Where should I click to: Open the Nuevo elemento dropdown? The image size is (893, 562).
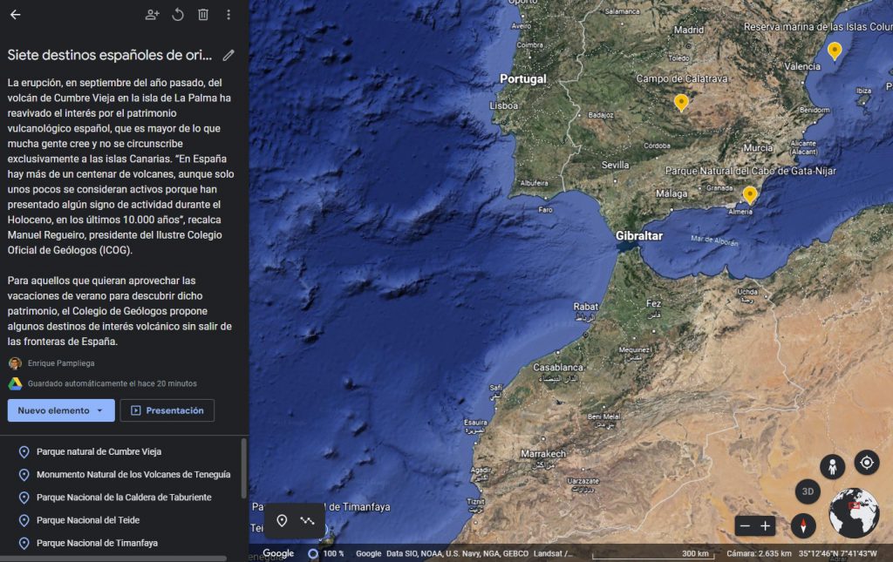coord(61,410)
